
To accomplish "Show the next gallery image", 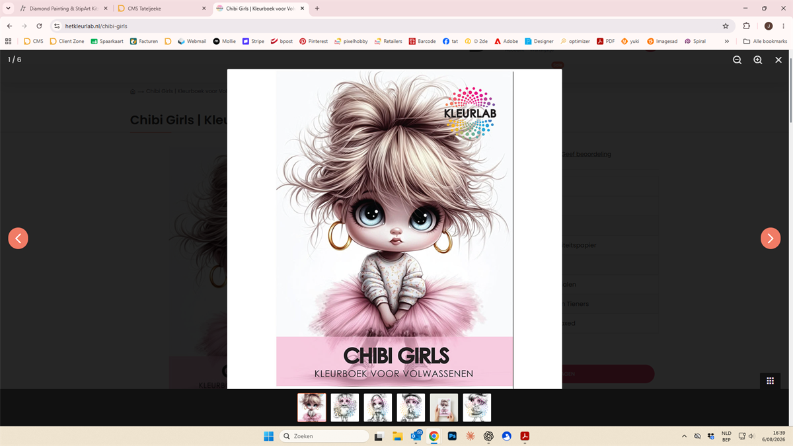I will click(x=771, y=239).
